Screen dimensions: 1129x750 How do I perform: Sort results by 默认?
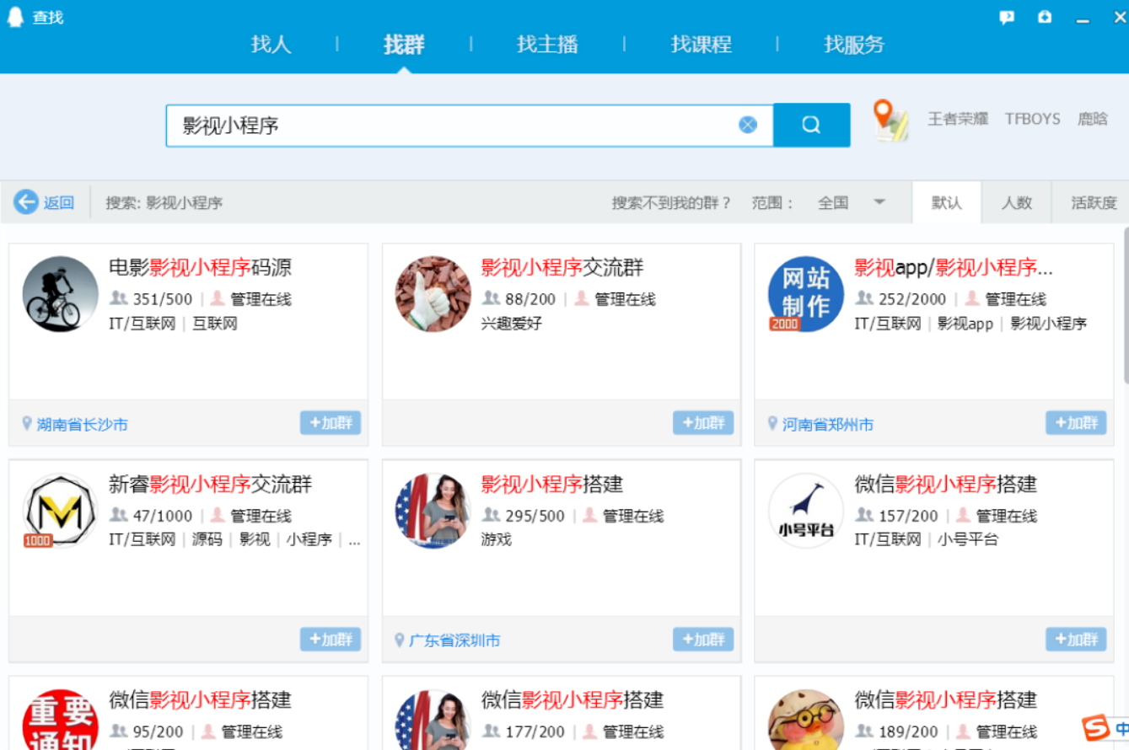click(947, 202)
